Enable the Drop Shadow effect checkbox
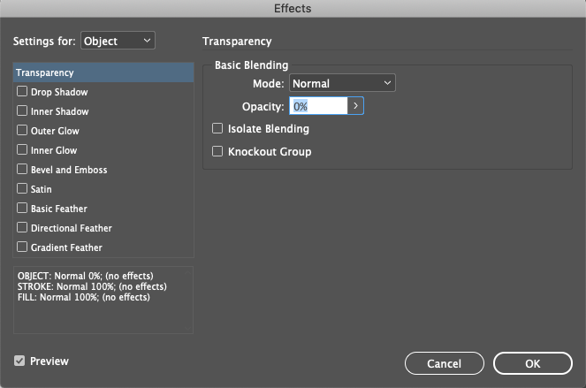 [23, 92]
